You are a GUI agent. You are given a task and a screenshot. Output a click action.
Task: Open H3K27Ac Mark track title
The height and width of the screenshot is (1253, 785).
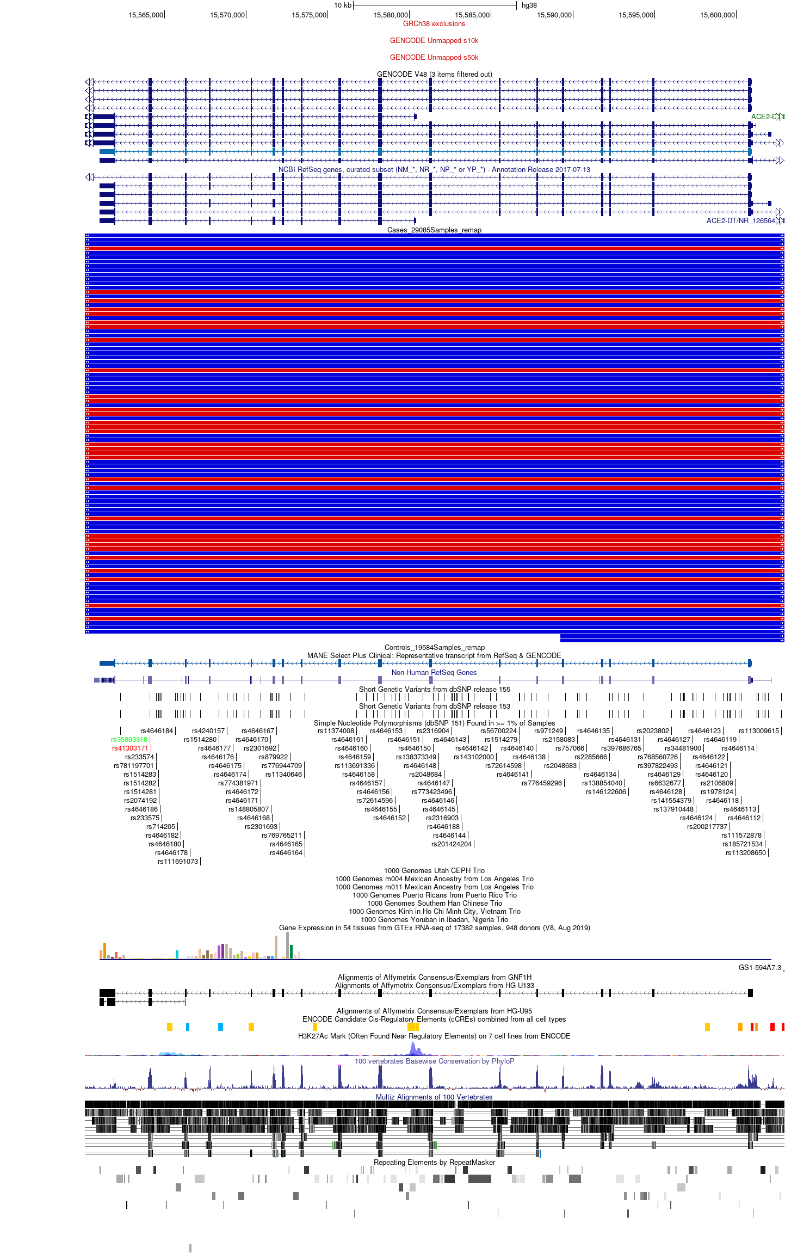(x=434, y=1036)
